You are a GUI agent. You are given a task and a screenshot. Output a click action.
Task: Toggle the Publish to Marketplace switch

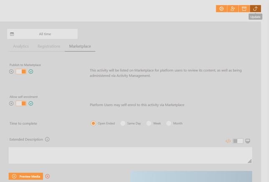(21, 71)
